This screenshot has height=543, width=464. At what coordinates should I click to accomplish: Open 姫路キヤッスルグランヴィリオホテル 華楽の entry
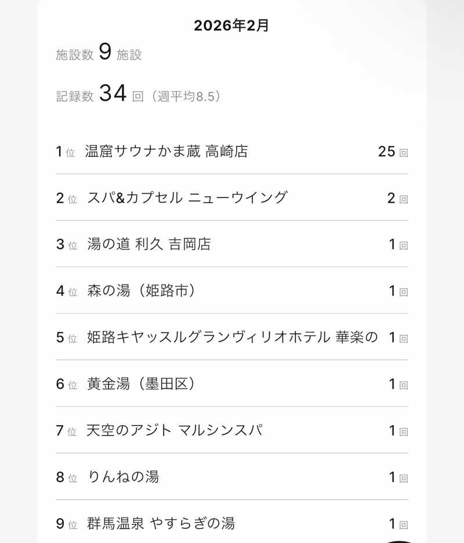pos(231,337)
